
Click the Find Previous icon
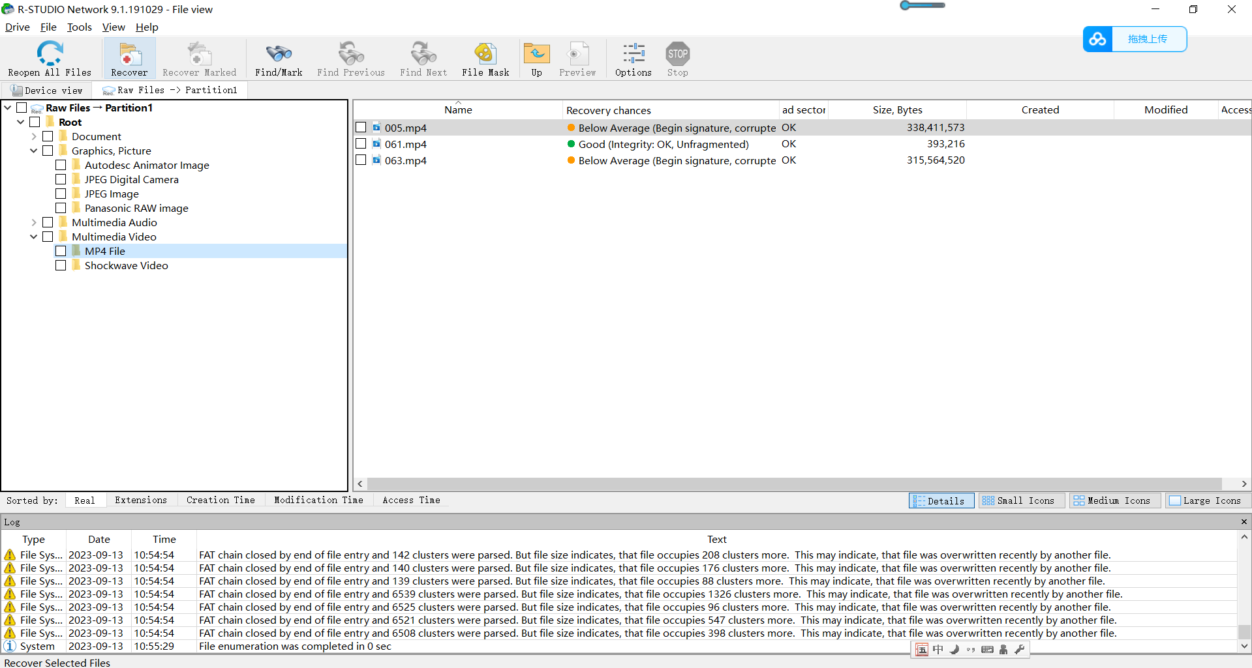tap(351, 53)
